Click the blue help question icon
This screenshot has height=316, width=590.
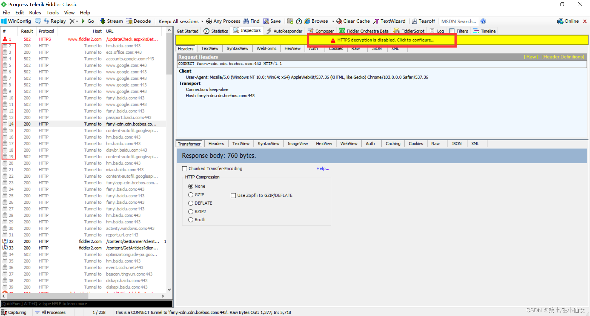click(483, 21)
